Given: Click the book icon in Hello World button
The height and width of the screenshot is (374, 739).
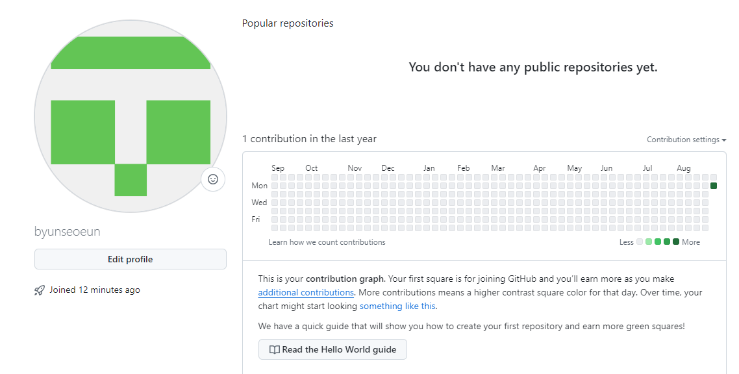Looking at the screenshot, I should point(275,349).
